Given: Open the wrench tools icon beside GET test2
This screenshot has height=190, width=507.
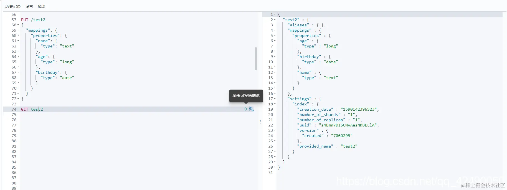Looking at the screenshot, I should coord(252,109).
